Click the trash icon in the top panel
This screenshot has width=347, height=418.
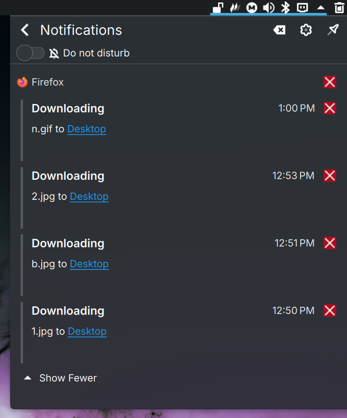(339, 8)
